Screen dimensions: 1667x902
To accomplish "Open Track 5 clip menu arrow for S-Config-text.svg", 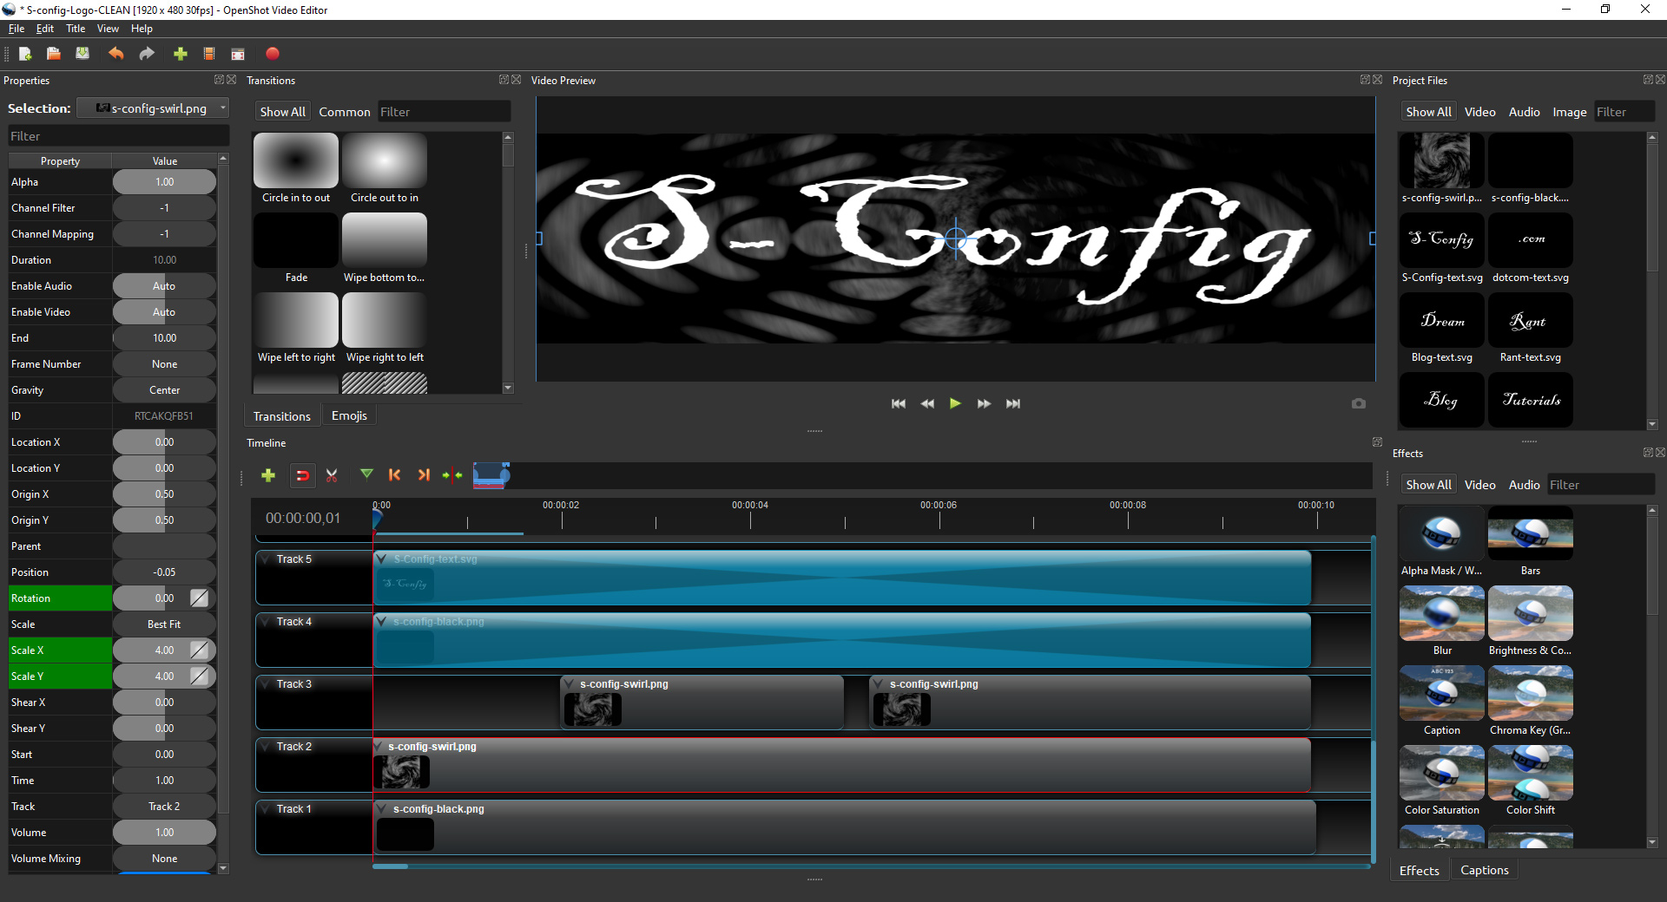I will (x=381, y=559).
